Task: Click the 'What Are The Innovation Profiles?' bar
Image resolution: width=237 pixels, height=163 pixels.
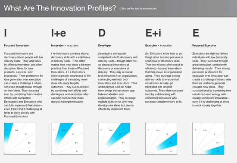Action: click(x=118, y=9)
